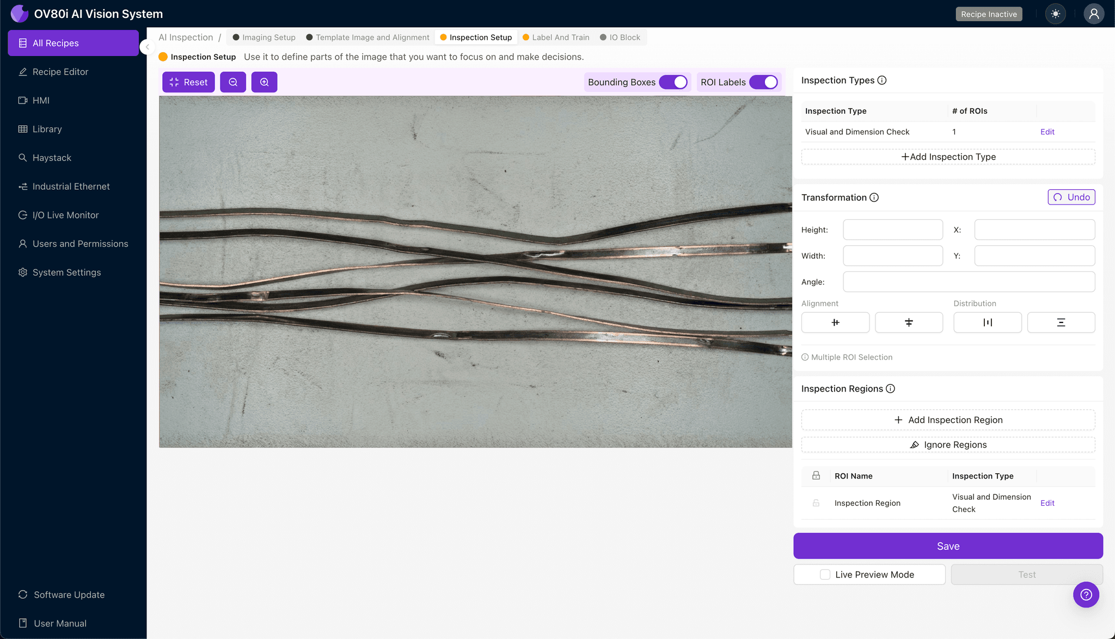Toggle the theme brightness icon
1115x639 pixels.
pos(1056,14)
